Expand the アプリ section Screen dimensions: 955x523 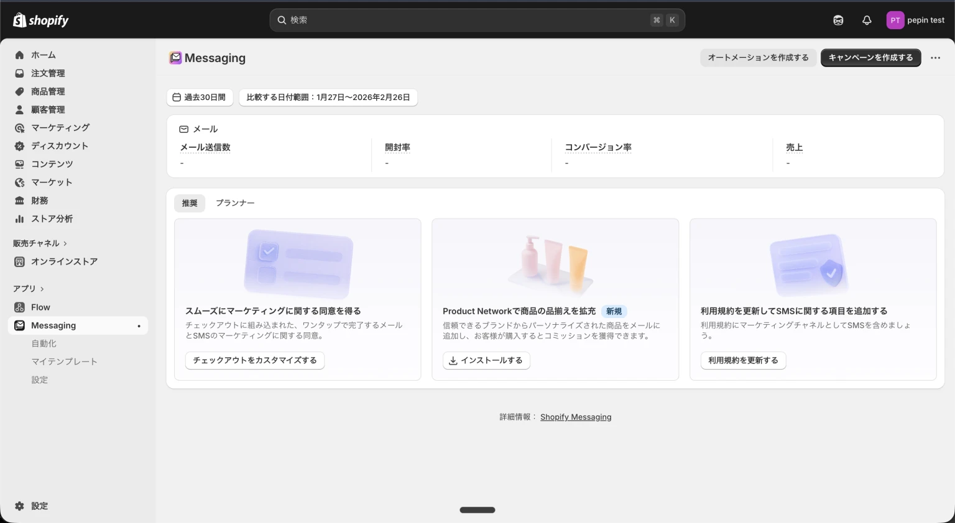click(28, 288)
